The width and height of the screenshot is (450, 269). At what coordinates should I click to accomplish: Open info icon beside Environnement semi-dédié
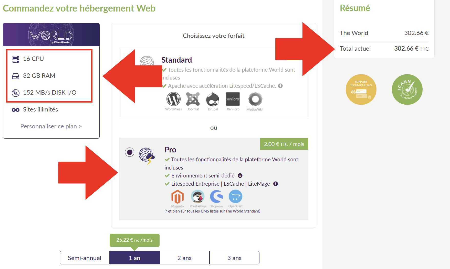[240, 176]
